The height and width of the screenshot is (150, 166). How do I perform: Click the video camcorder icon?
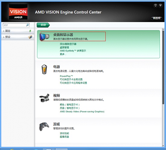(44, 98)
